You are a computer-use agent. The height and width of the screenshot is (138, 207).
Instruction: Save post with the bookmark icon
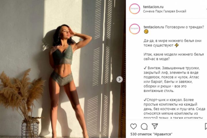pos(206,126)
